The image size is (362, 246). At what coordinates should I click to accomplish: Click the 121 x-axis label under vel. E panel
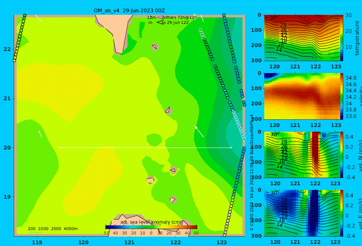tap(295, 242)
